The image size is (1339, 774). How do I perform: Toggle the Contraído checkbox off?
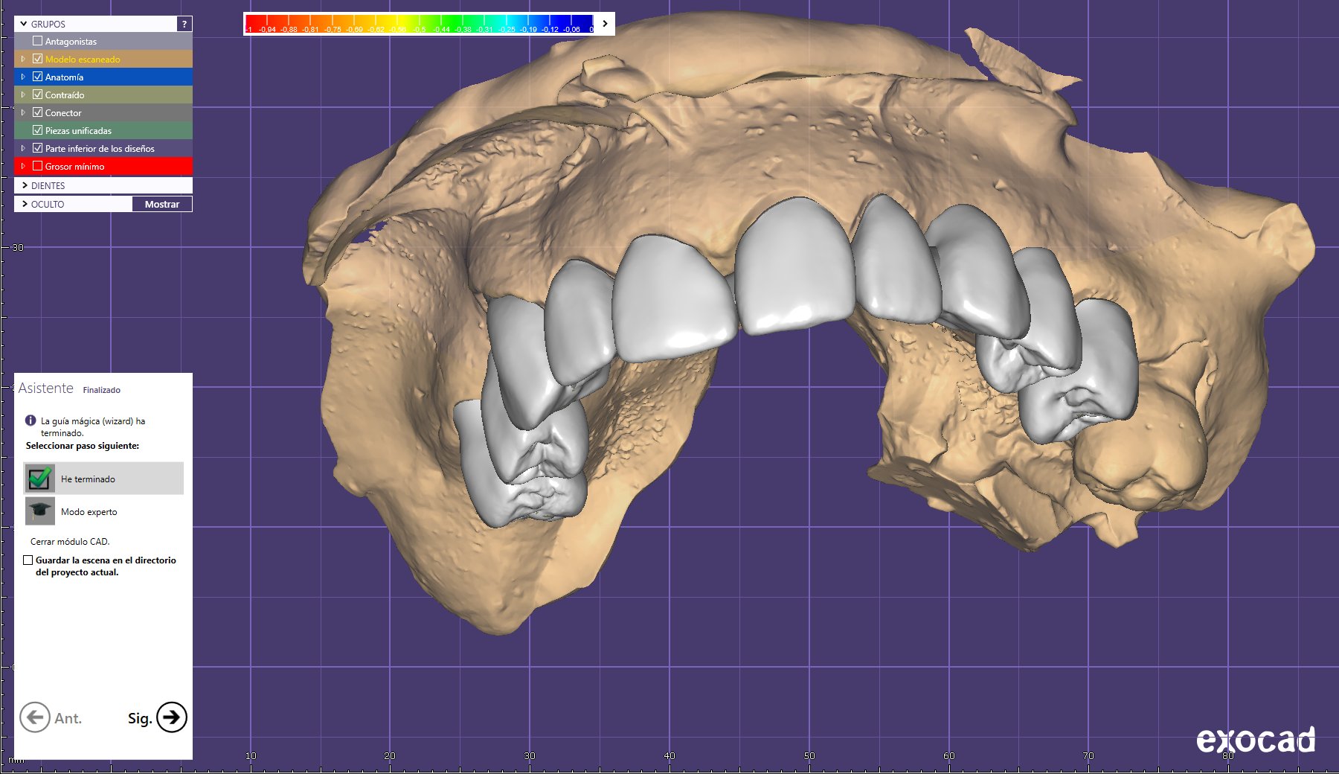click(x=37, y=95)
